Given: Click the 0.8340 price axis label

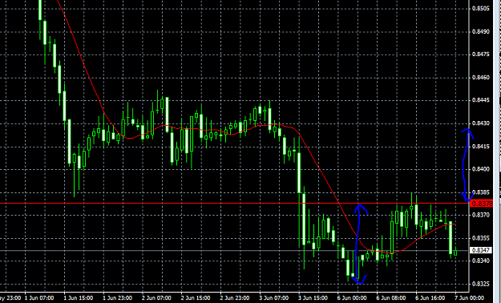Looking at the screenshot, I should (481, 261).
